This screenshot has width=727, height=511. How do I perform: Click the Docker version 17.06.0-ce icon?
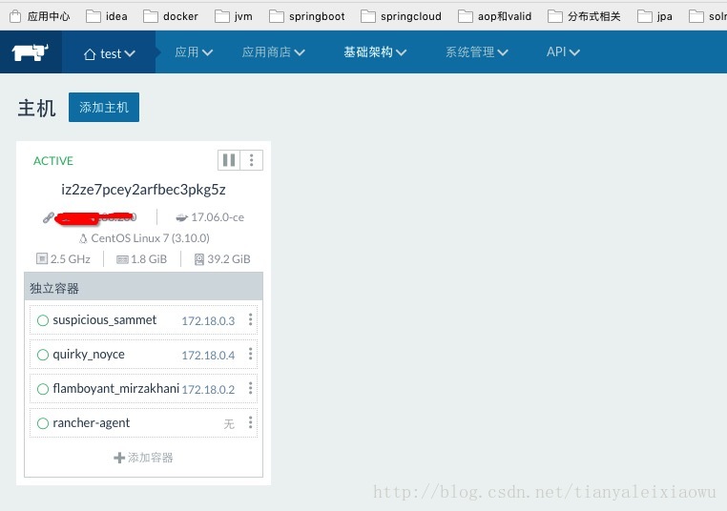point(181,217)
